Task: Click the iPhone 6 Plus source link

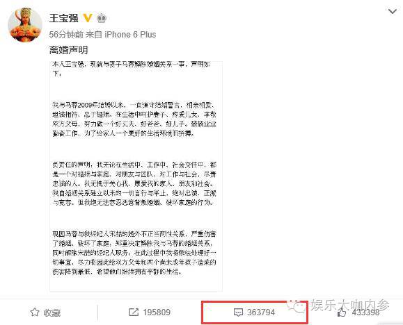Action: [x=130, y=34]
